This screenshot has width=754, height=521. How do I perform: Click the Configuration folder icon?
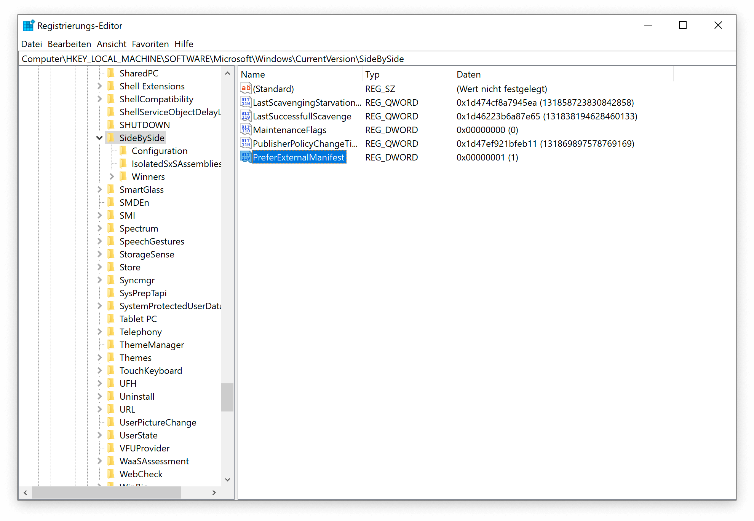123,151
